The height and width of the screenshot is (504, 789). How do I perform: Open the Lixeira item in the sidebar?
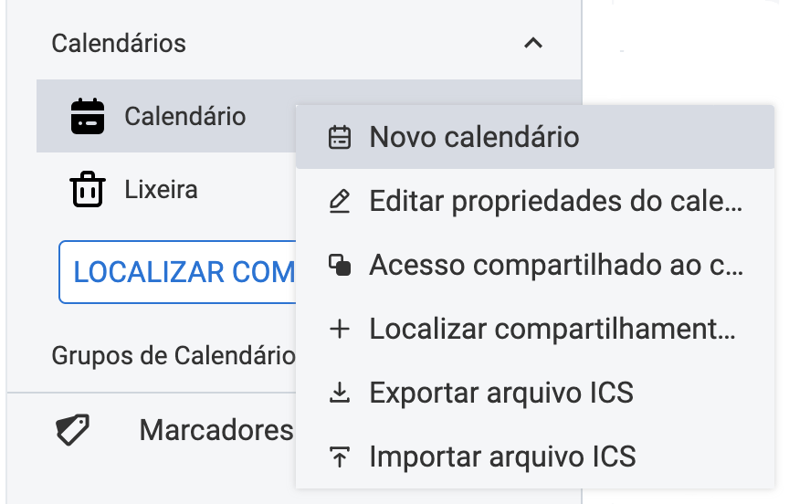point(161,190)
